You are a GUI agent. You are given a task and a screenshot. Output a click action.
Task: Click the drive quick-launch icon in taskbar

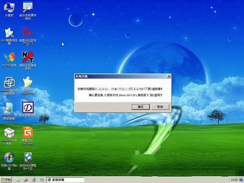(x=26, y=180)
